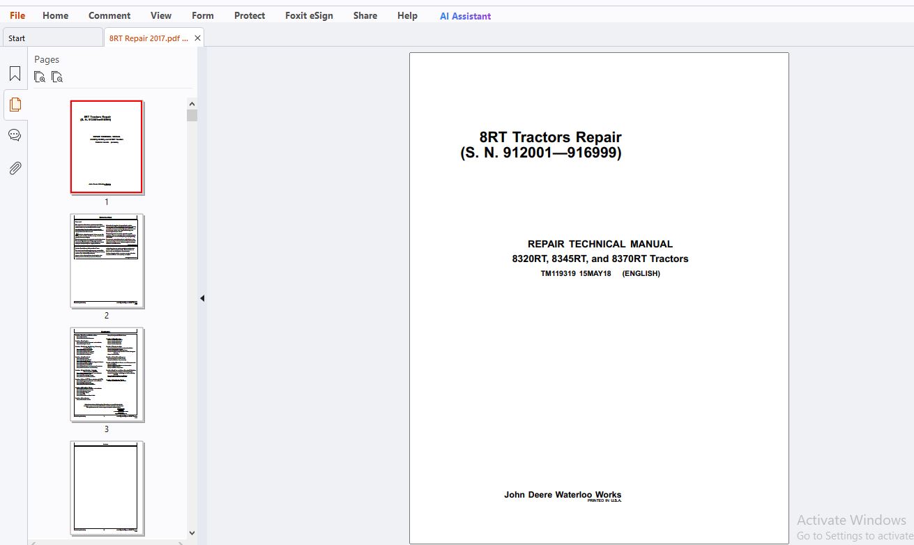This screenshot has height=545, width=914.
Task: Open the Foxit eSign tab
Action: coord(309,15)
